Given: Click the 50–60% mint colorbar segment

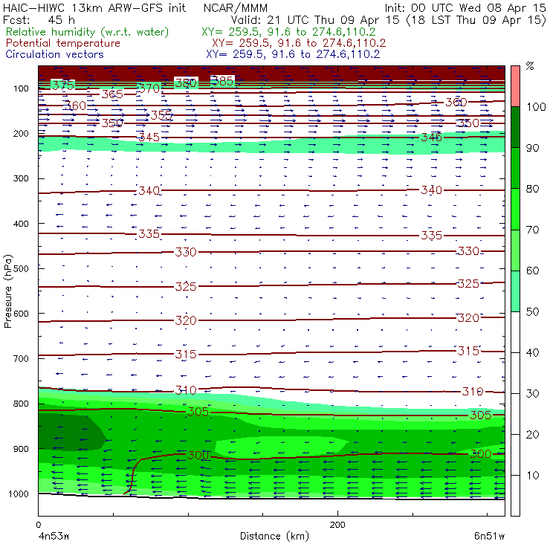Looking at the screenshot, I should (x=515, y=291).
